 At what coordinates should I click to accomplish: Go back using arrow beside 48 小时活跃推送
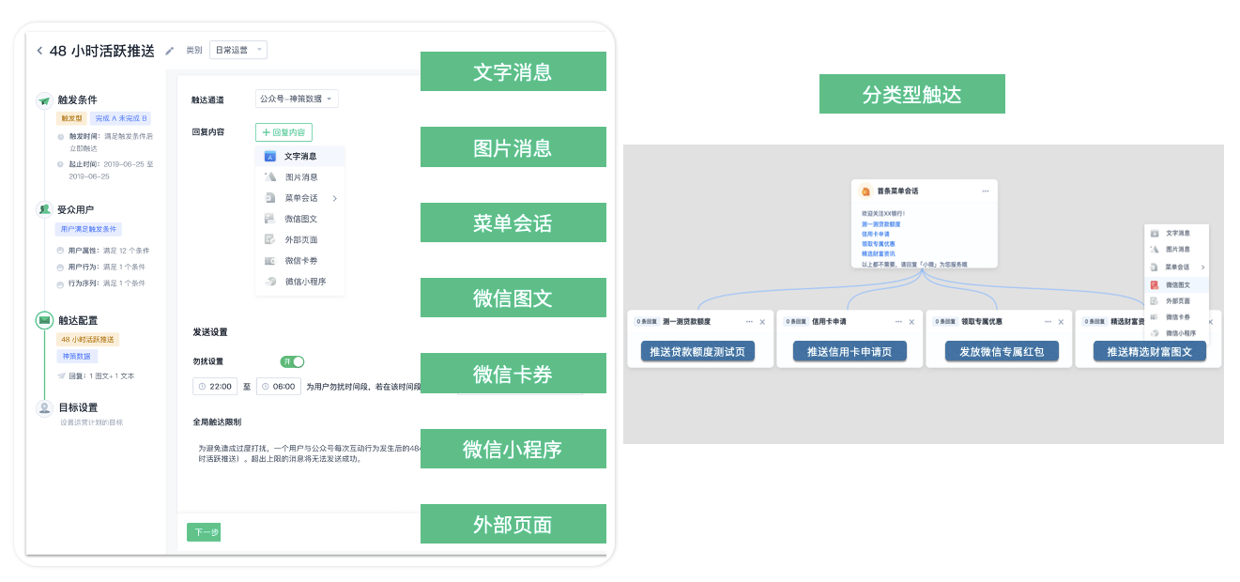(38, 51)
